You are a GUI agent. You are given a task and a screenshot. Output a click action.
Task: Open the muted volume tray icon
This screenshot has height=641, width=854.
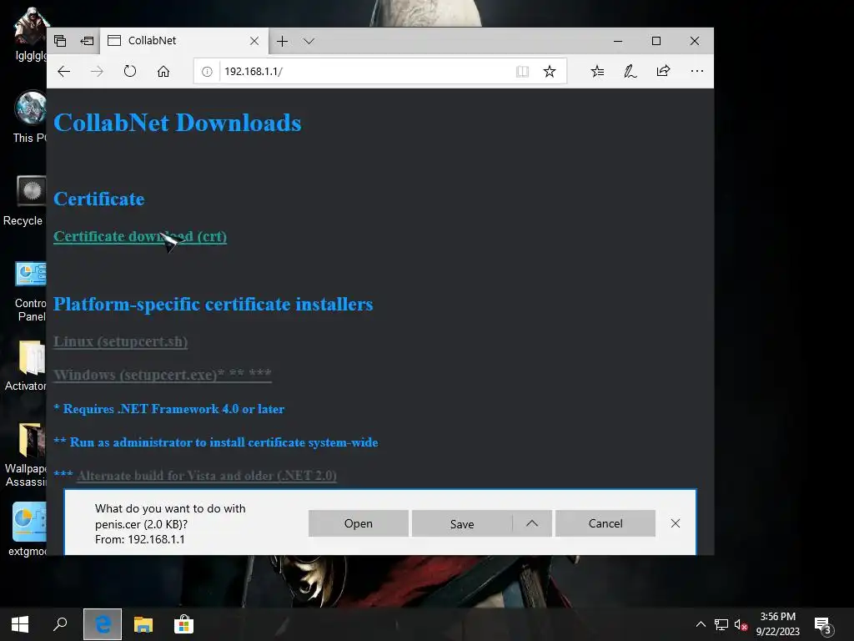pos(741,624)
